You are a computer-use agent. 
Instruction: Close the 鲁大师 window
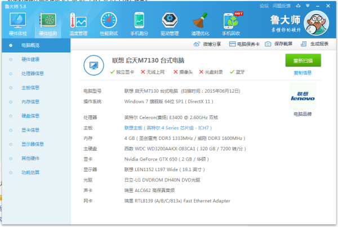(x=328, y=6)
